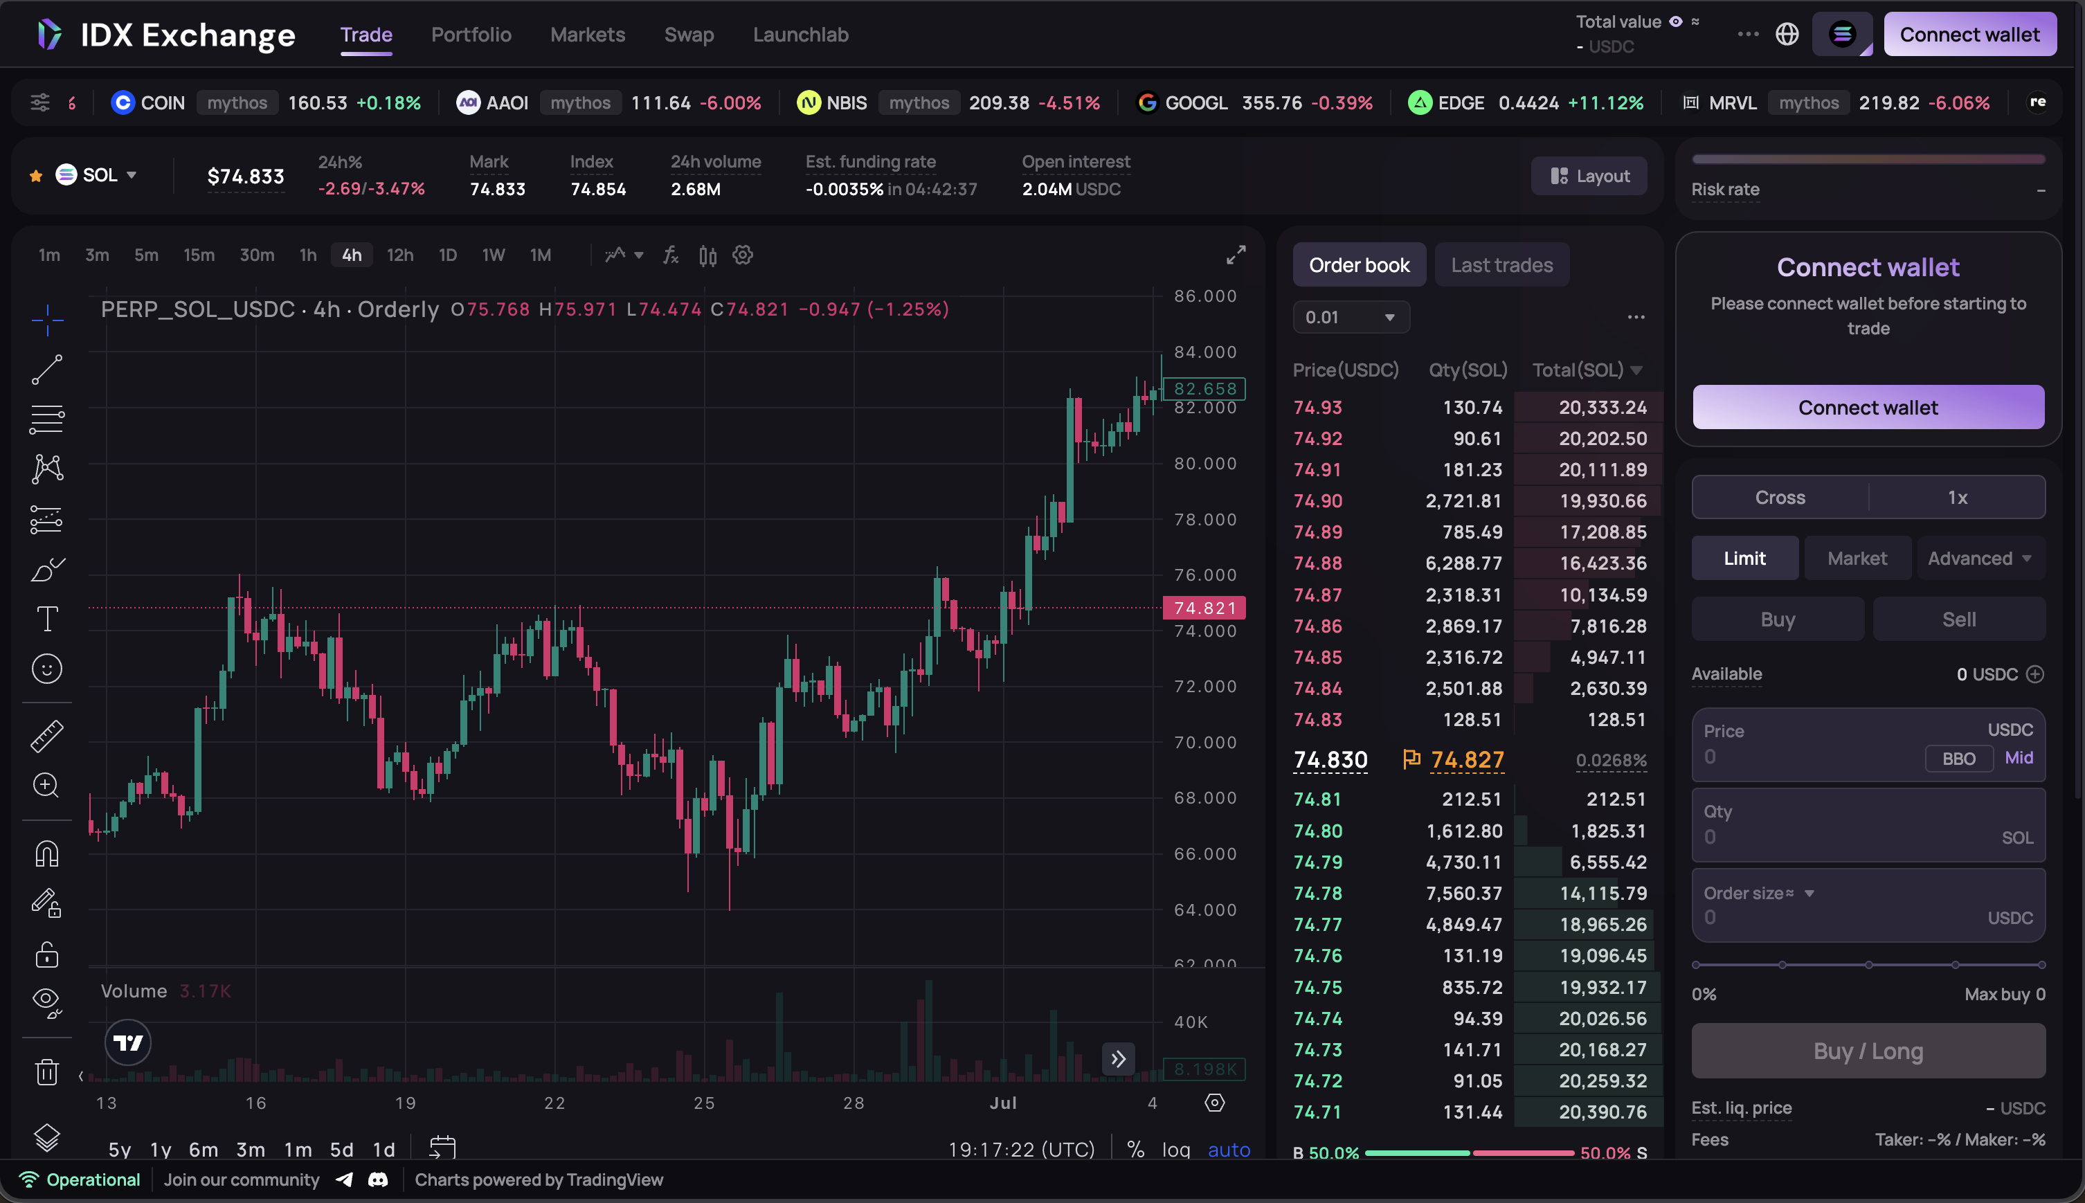Open the price axis settings icon
This screenshot has width=2085, height=1203.
click(x=1214, y=1103)
